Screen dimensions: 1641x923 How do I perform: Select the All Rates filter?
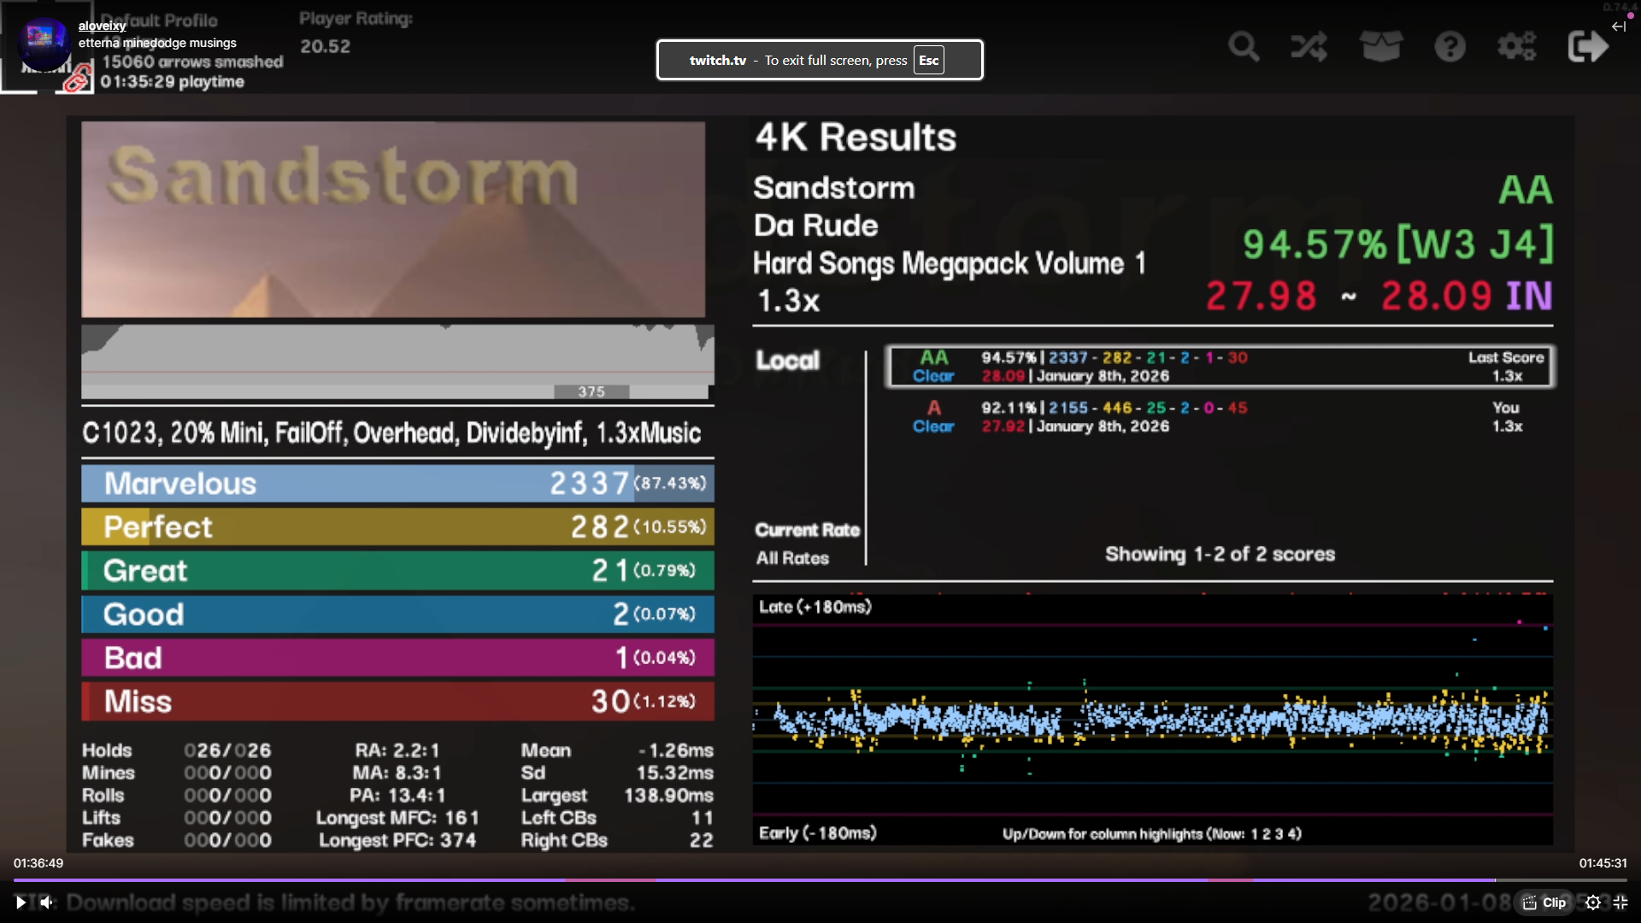(x=792, y=558)
